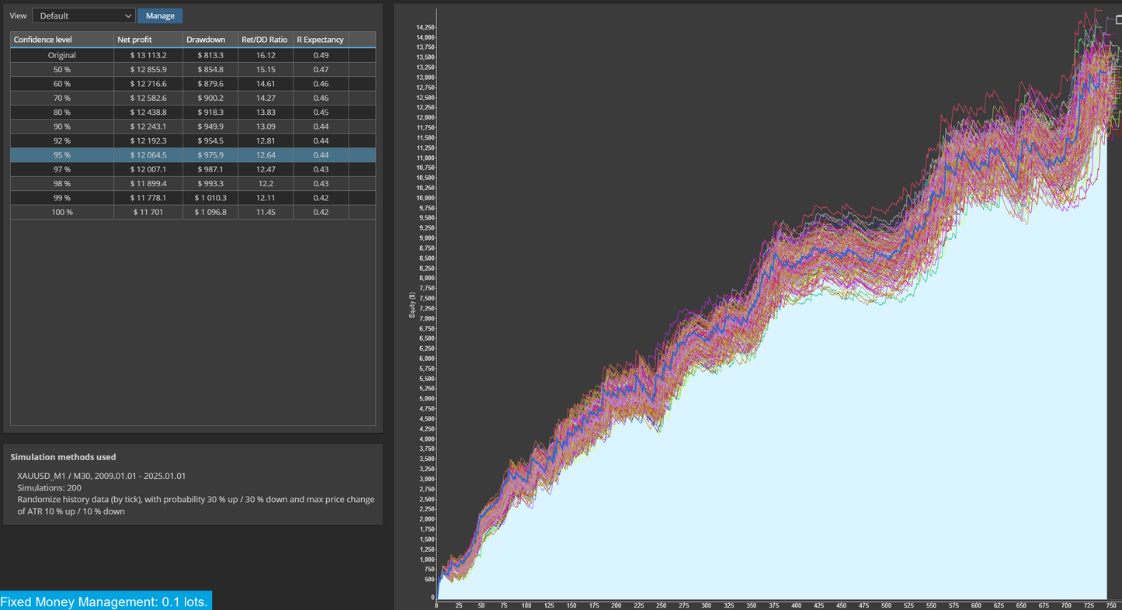
Task: Click net profit value $ 12 855.9
Action: [148, 70]
